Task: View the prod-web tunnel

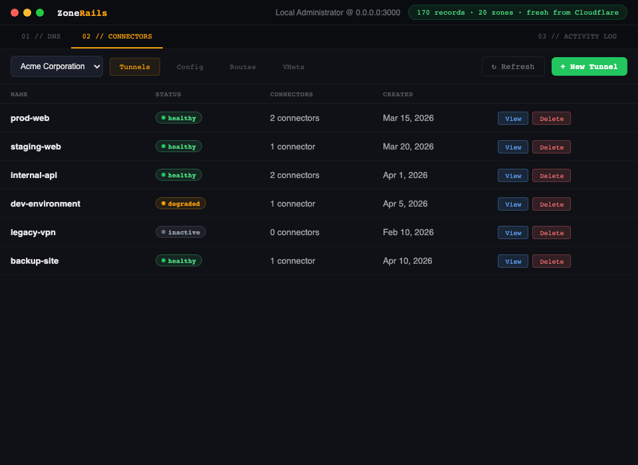Action: 512,118
